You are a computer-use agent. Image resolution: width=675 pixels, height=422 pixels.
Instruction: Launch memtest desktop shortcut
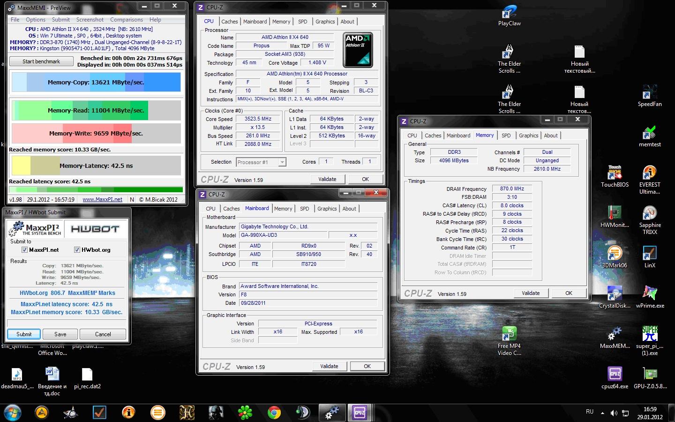click(x=650, y=136)
